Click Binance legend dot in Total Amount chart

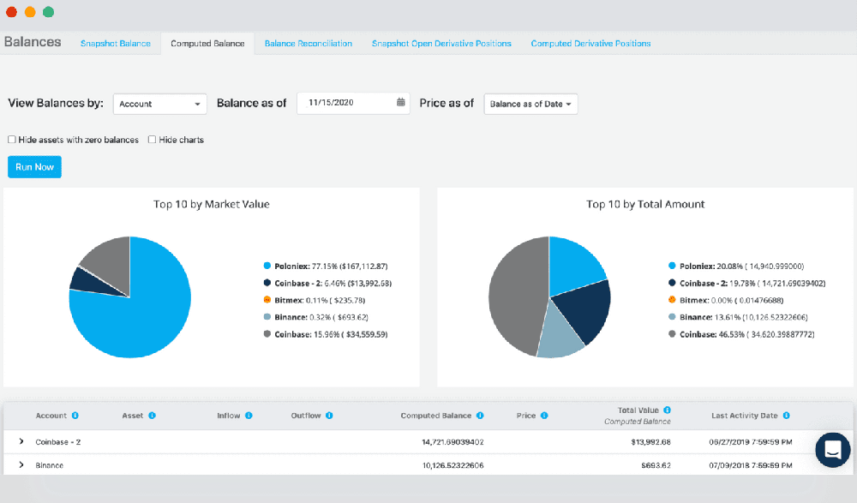[x=672, y=316]
